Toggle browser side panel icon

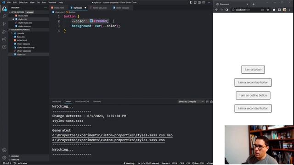[x=279, y=10]
